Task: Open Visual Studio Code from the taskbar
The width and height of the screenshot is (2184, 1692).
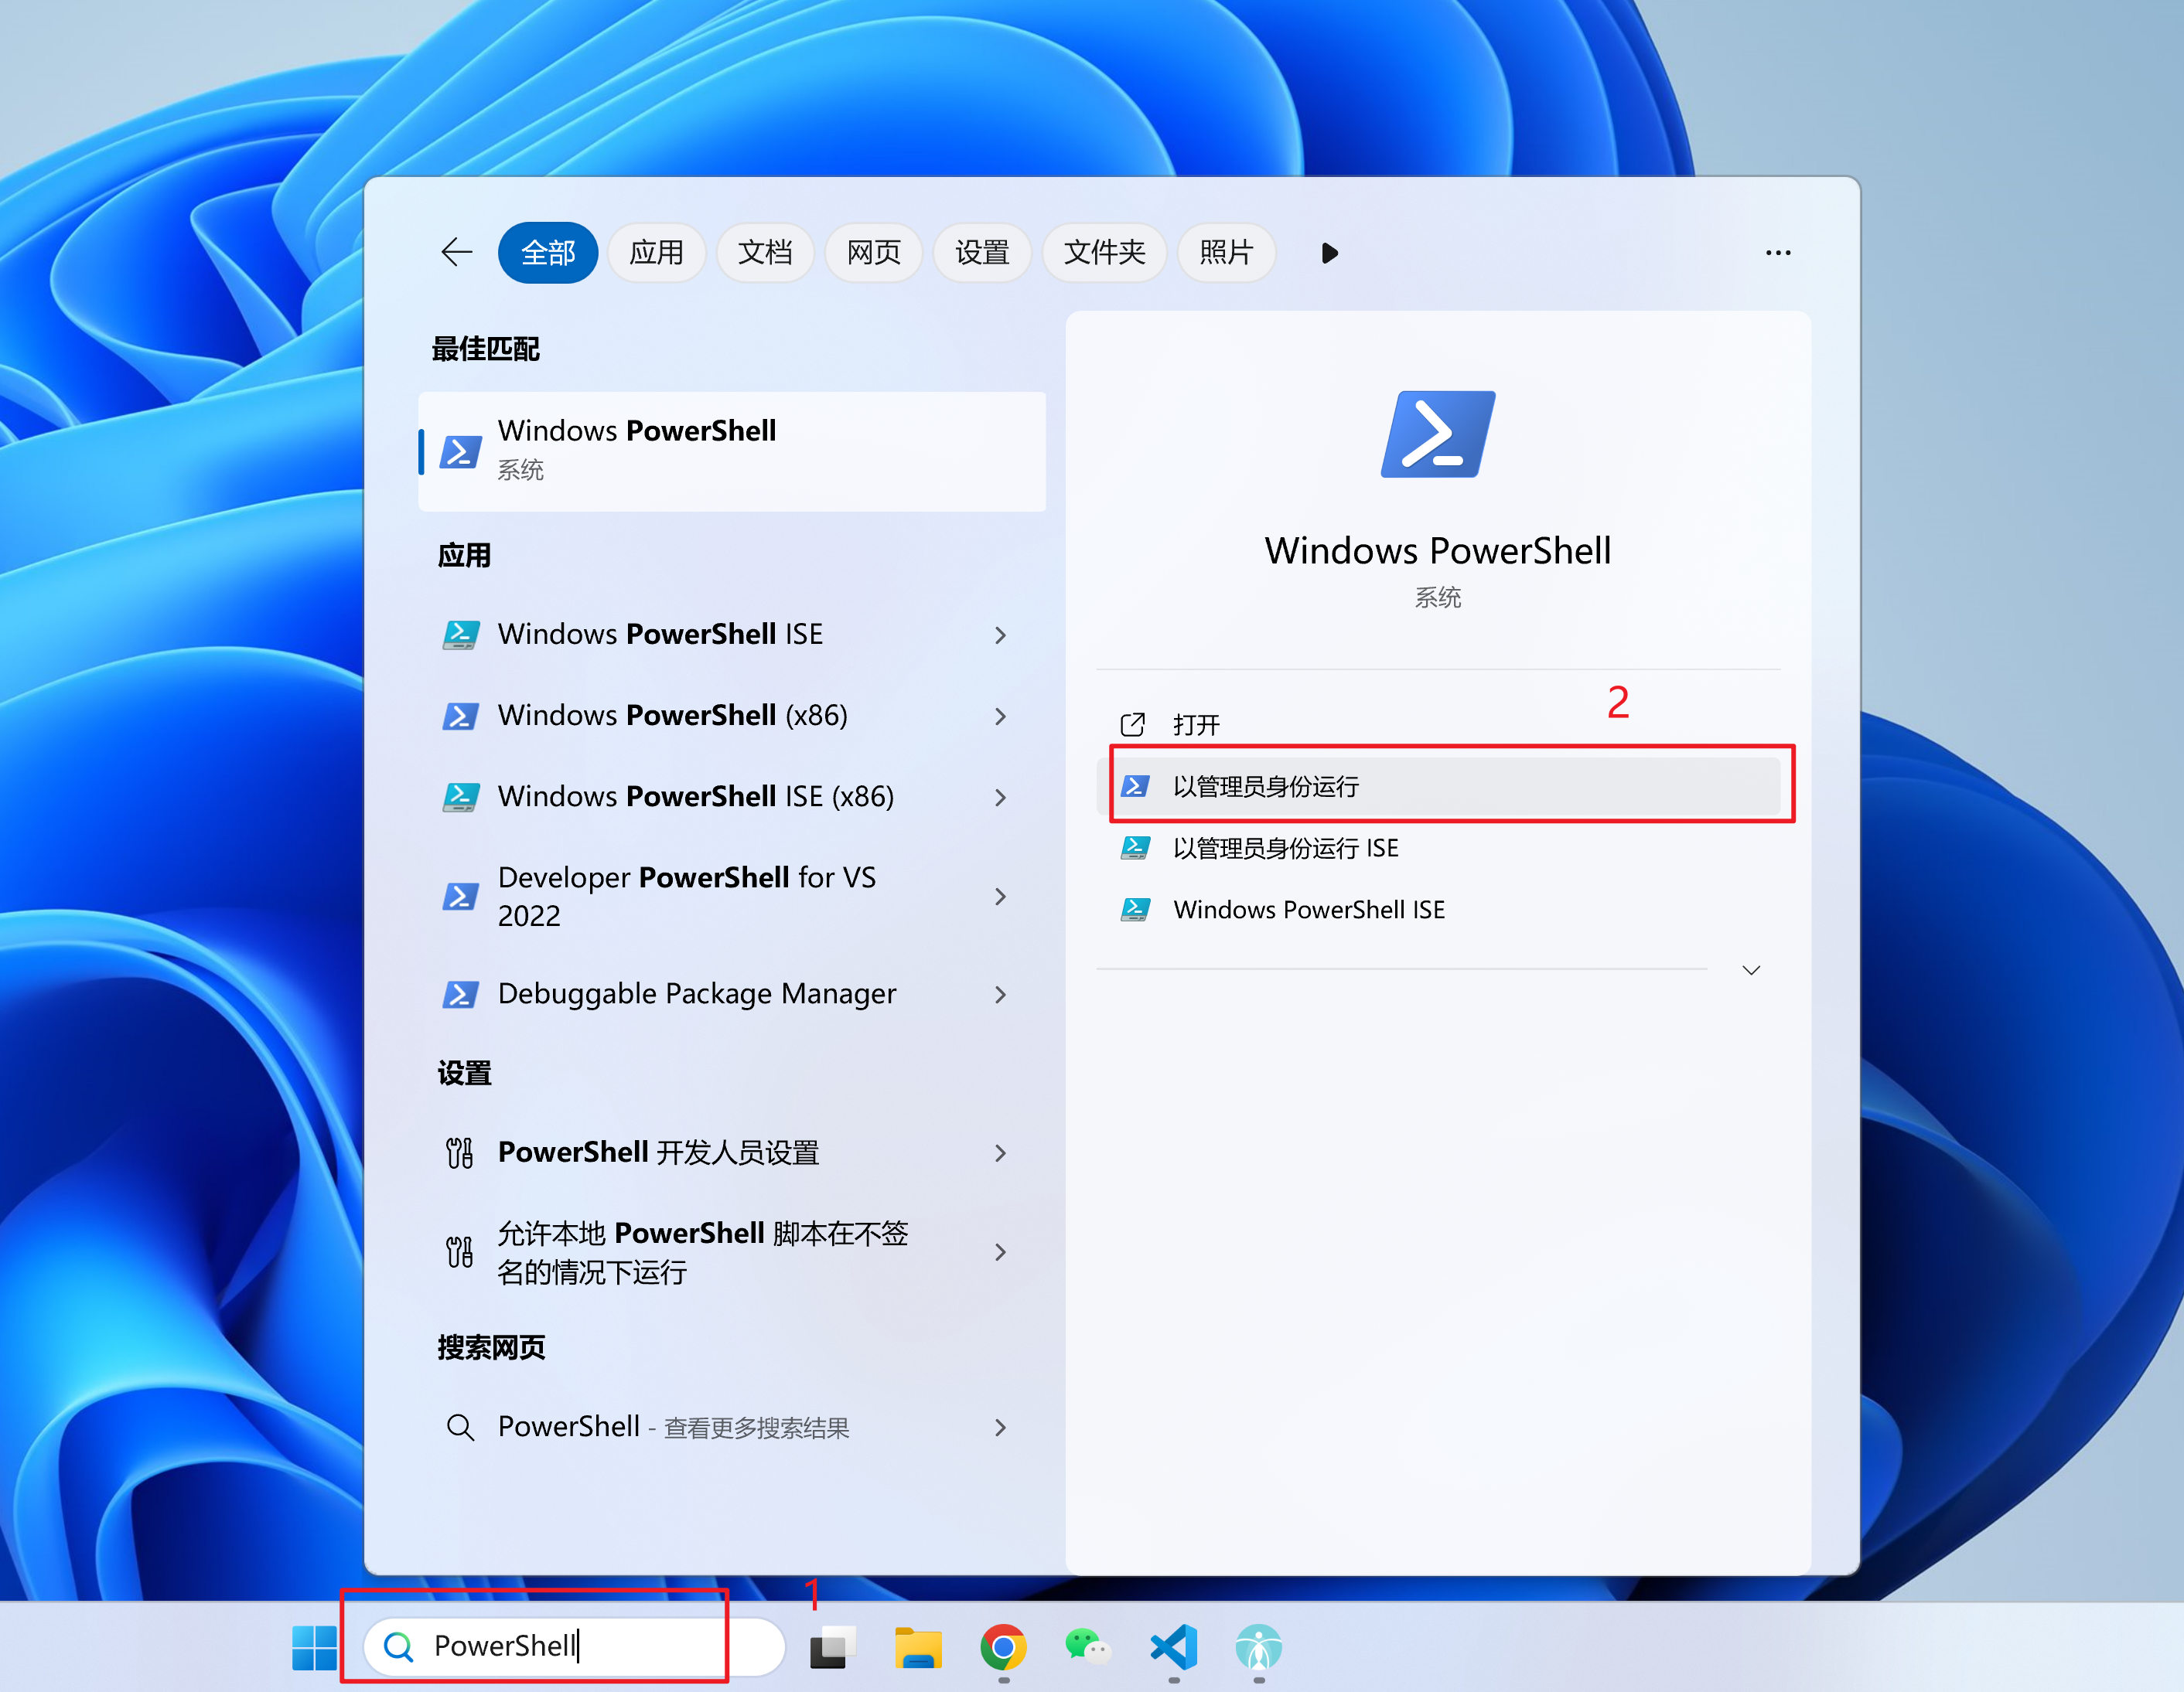Action: [1174, 1647]
